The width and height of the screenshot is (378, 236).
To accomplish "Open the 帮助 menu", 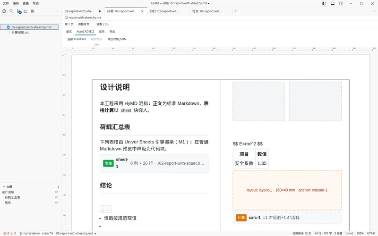I will (35, 3).
